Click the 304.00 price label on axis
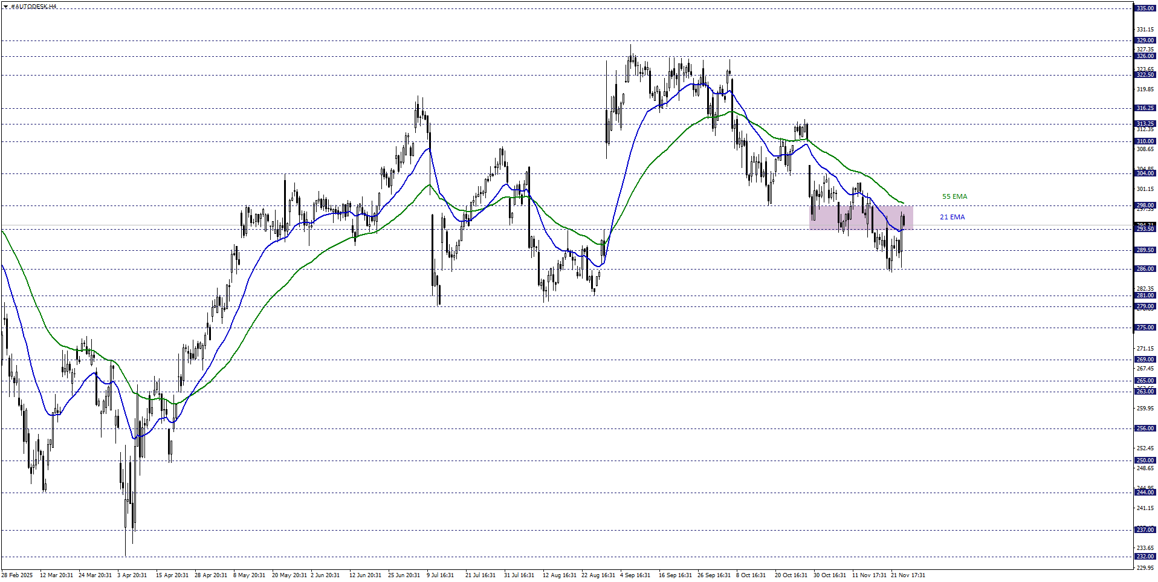The image size is (1158, 582). 1145,173
